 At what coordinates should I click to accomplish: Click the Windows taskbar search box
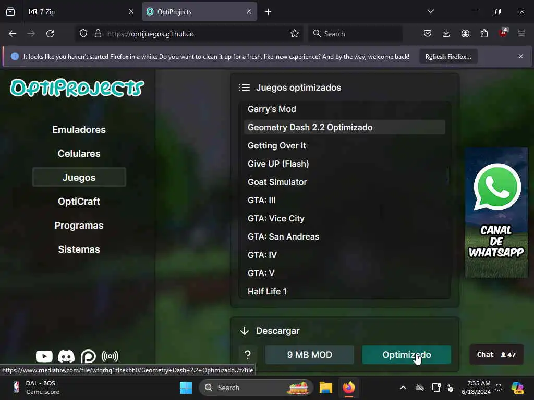(256, 387)
